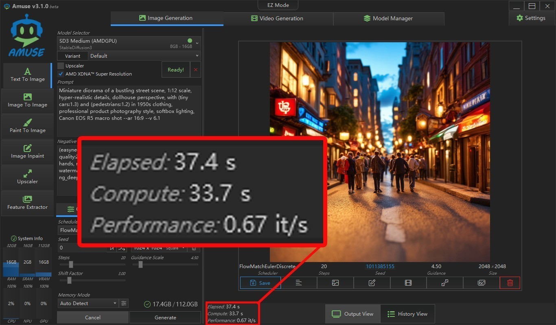The width and height of the screenshot is (556, 325).
Task: Enable the Upscaler checkbox
Action: pyautogui.click(x=61, y=66)
